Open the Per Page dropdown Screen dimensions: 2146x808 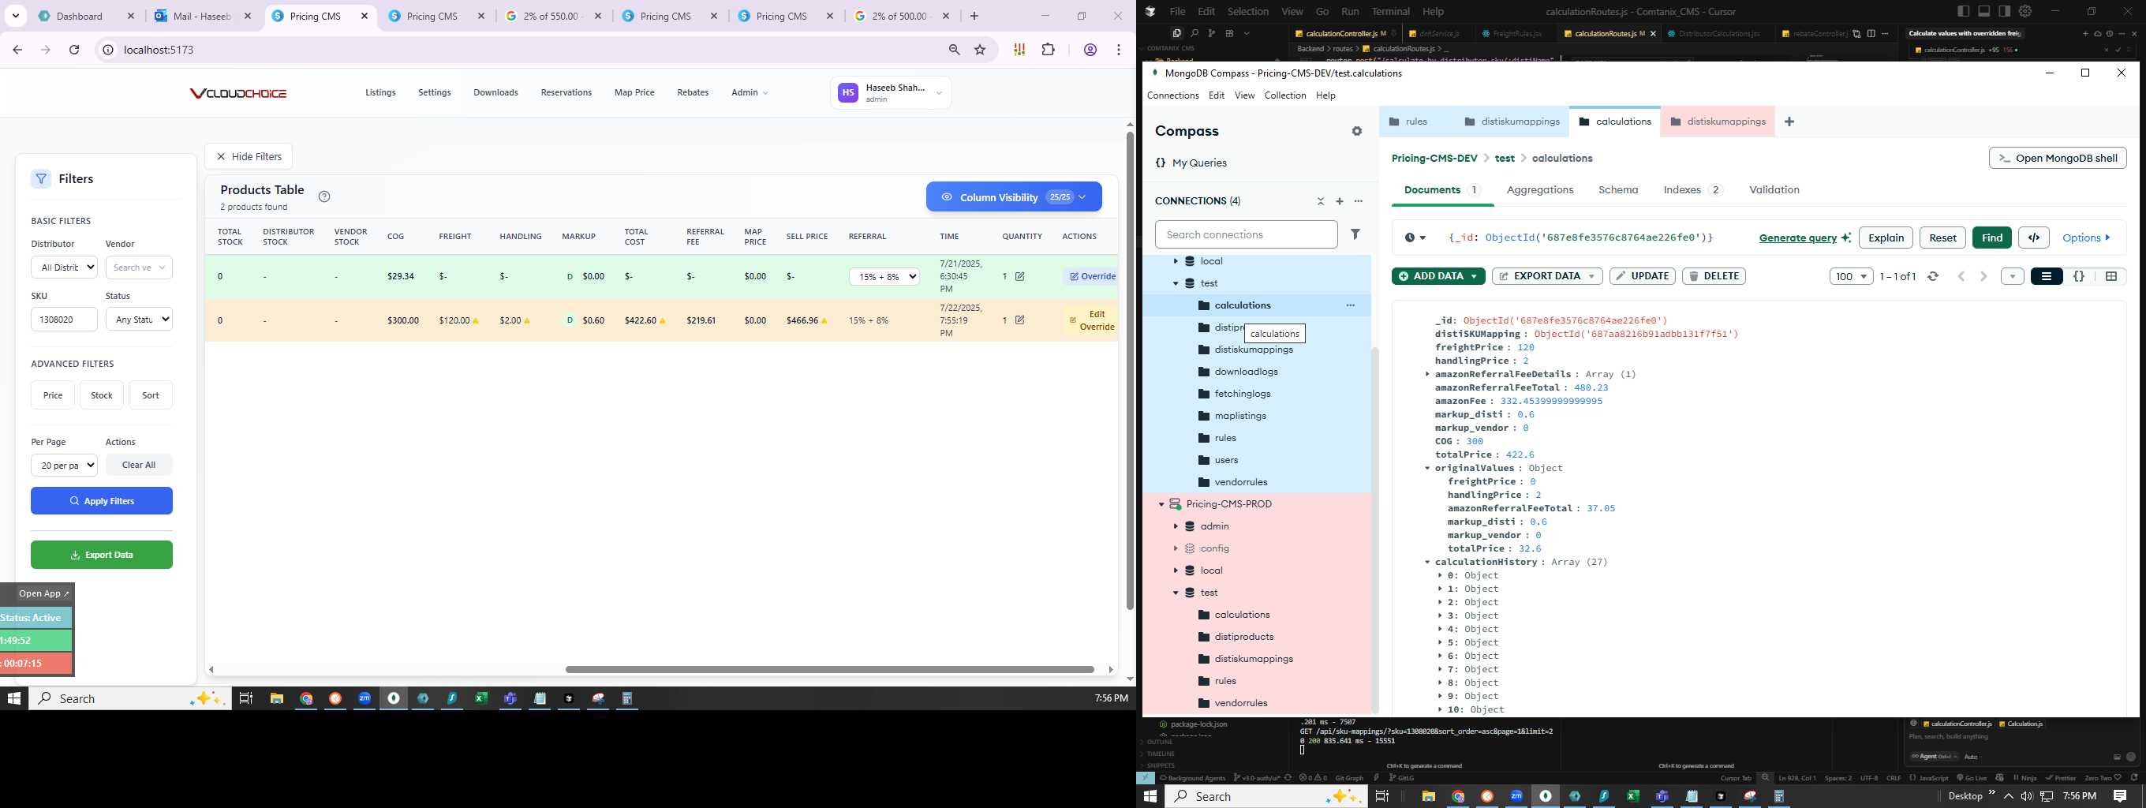(64, 465)
